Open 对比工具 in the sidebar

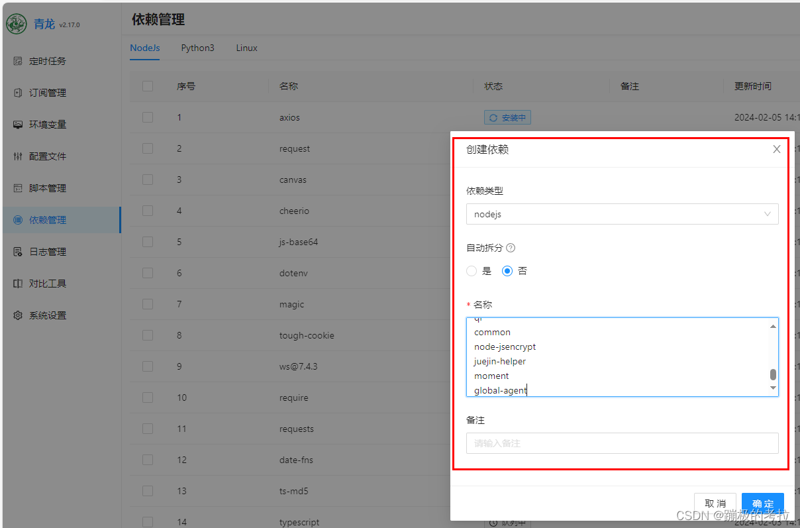tap(61, 284)
